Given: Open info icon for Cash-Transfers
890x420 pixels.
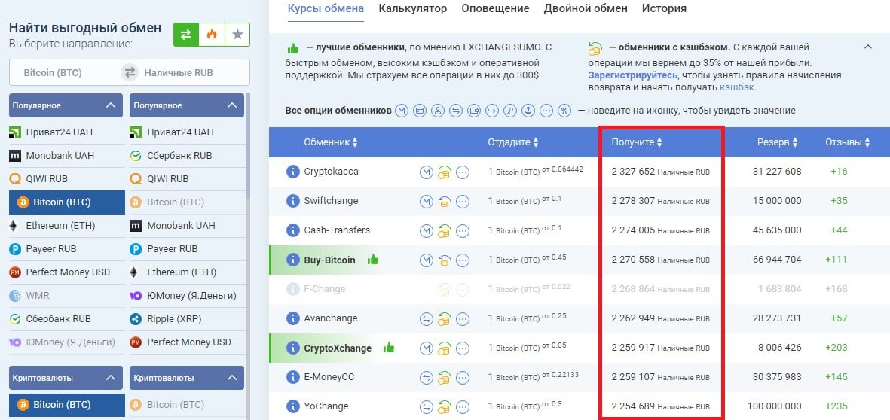Looking at the screenshot, I should (293, 230).
